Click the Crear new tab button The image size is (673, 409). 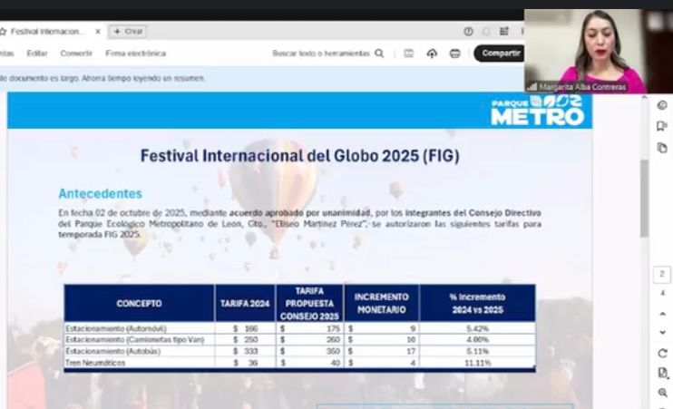(x=128, y=31)
